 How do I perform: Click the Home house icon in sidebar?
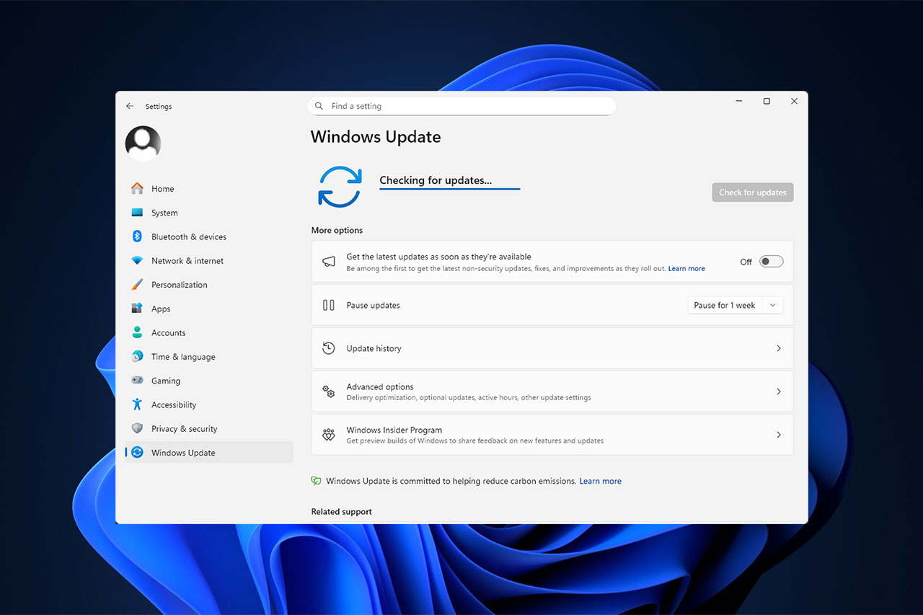(137, 189)
